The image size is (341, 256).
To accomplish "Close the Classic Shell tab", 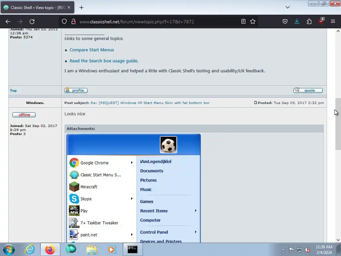I will [x=69, y=7].
